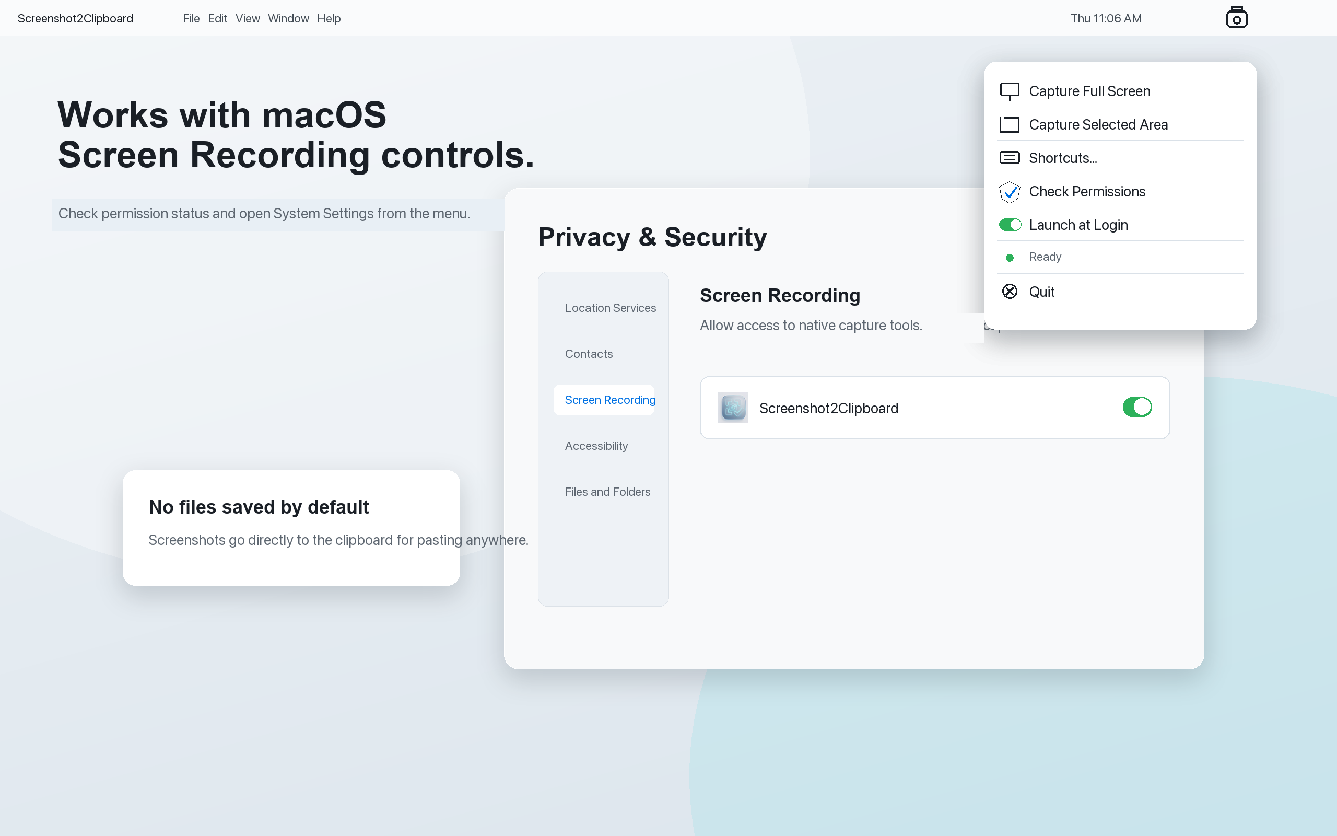Click the Screenshot2Clipboard app name in menu bar
Viewport: 1337px width, 836px height.
pyautogui.click(x=75, y=18)
